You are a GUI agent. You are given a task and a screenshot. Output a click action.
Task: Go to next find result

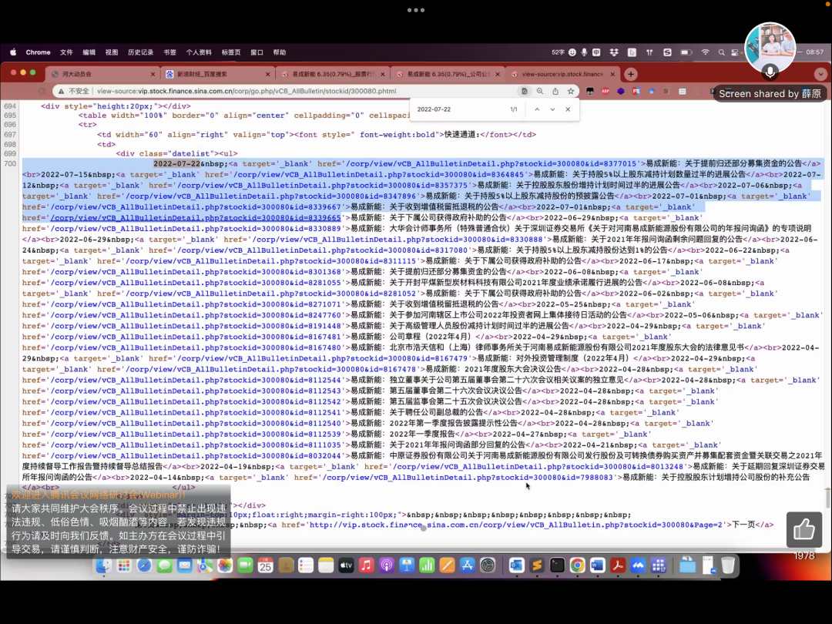tap(552, 109)
